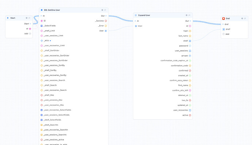Click the In flow port of DB: GetOne User
Screen dimensions: 252x145
(x=41, y=16)
